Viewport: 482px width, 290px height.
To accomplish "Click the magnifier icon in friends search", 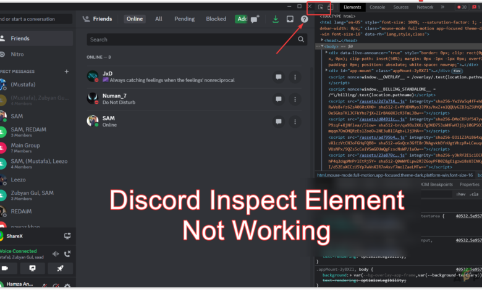I will tap(301, 39).
